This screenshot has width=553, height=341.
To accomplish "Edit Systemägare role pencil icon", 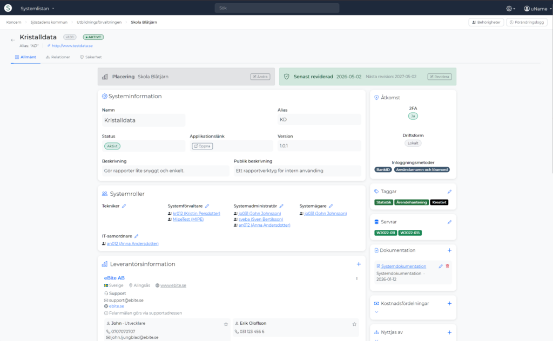I will click(331, 206).
